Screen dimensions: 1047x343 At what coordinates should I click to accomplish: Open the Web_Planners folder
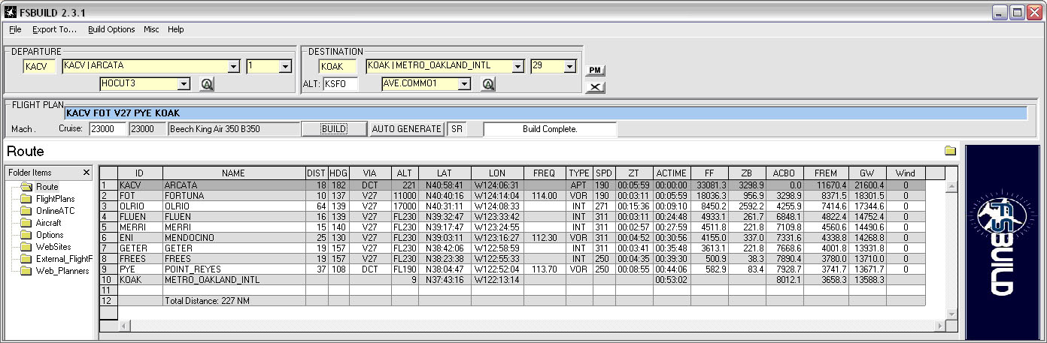pos(62,271)
